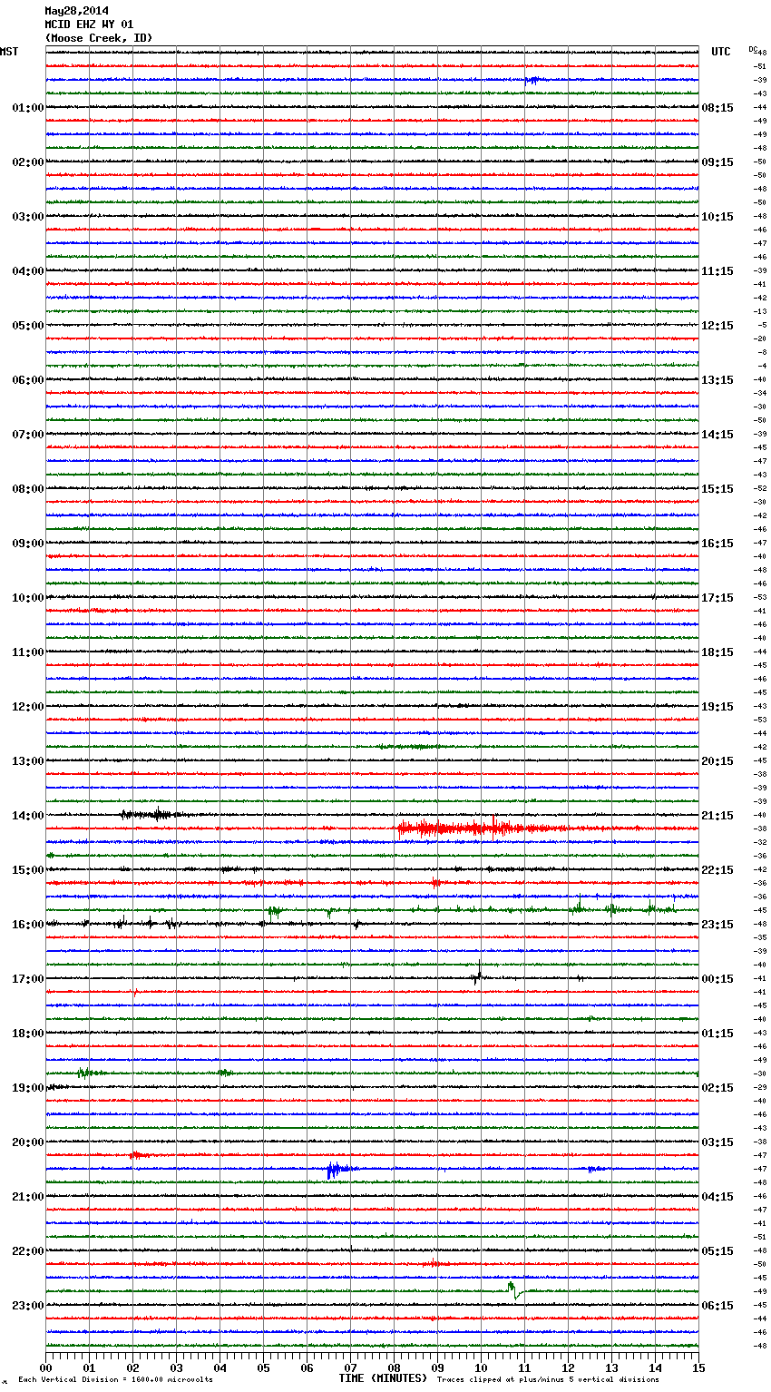Select the 05:00 MST row label
This screenshot has width=771, height=1392.
[x=27, y=326]
